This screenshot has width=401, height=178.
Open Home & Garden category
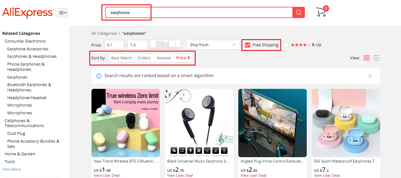20,154
